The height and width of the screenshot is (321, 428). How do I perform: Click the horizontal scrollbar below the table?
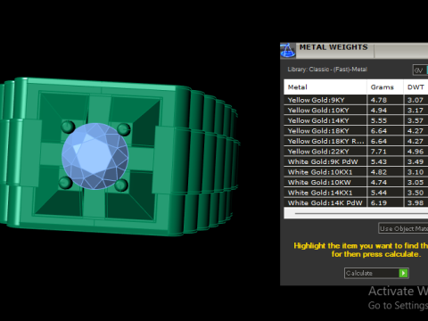356,213
